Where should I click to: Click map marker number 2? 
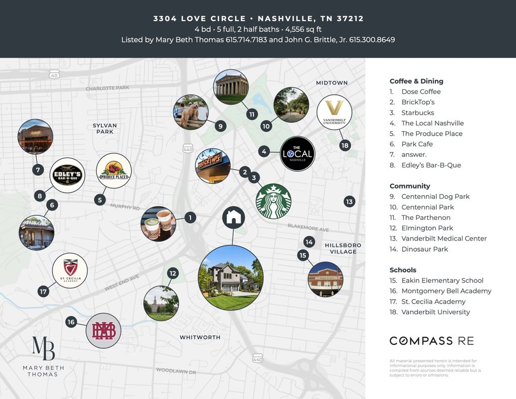coord(244,172)
